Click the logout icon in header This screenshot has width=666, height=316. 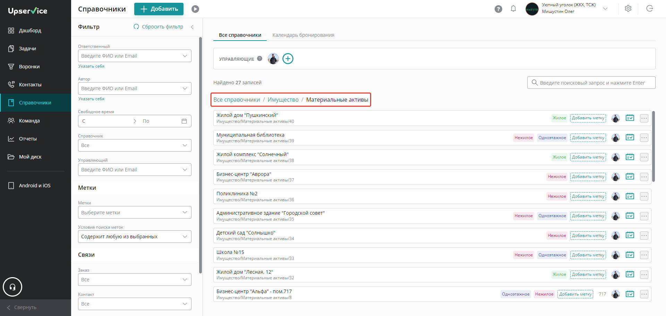click(650, 9)
